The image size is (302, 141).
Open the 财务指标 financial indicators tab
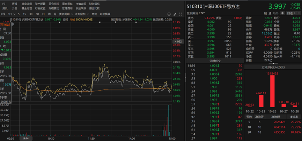[x=94, y=3]
